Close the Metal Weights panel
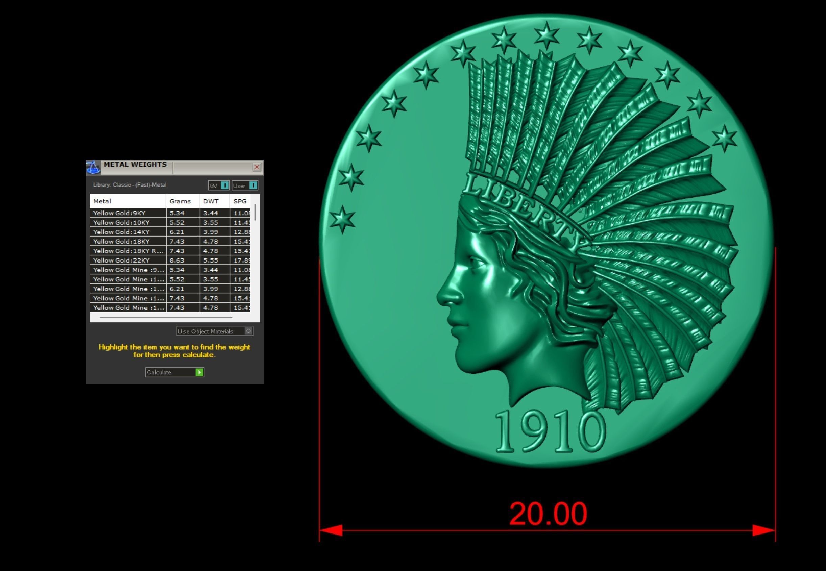Screen dimensions: 826x571 tap(257, 167)
